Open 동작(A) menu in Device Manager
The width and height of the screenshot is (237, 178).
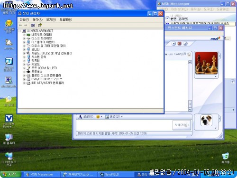[x=37, y=19]
